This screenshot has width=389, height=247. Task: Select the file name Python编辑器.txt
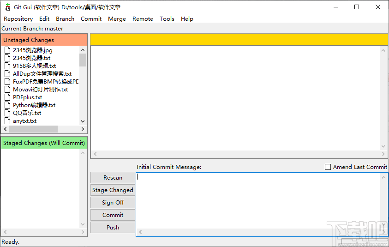[x=34, y=105]
